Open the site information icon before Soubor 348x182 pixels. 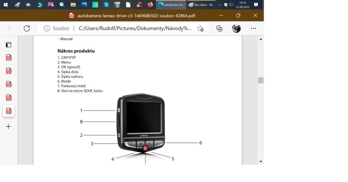pos(47,29)
